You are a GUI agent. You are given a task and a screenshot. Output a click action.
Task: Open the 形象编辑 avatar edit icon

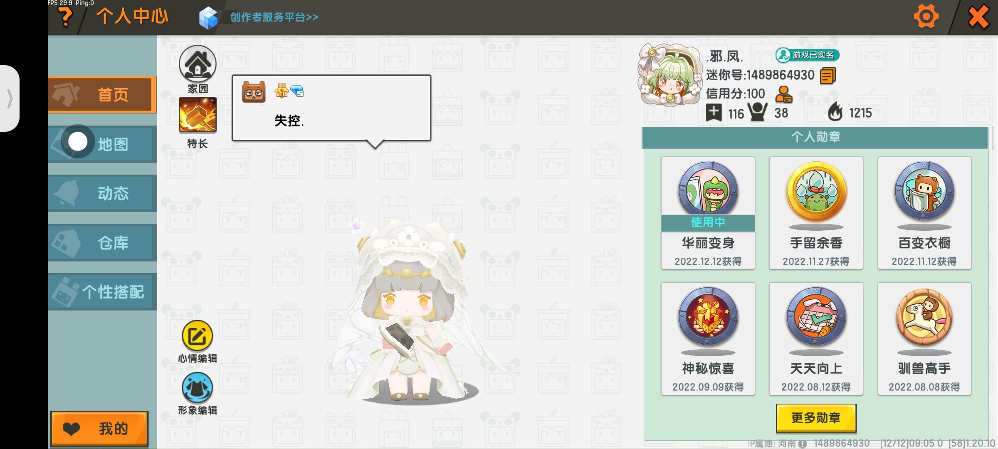point(198,387)
